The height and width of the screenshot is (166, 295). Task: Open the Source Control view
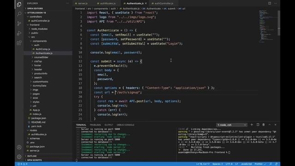(x=19, y=24)
